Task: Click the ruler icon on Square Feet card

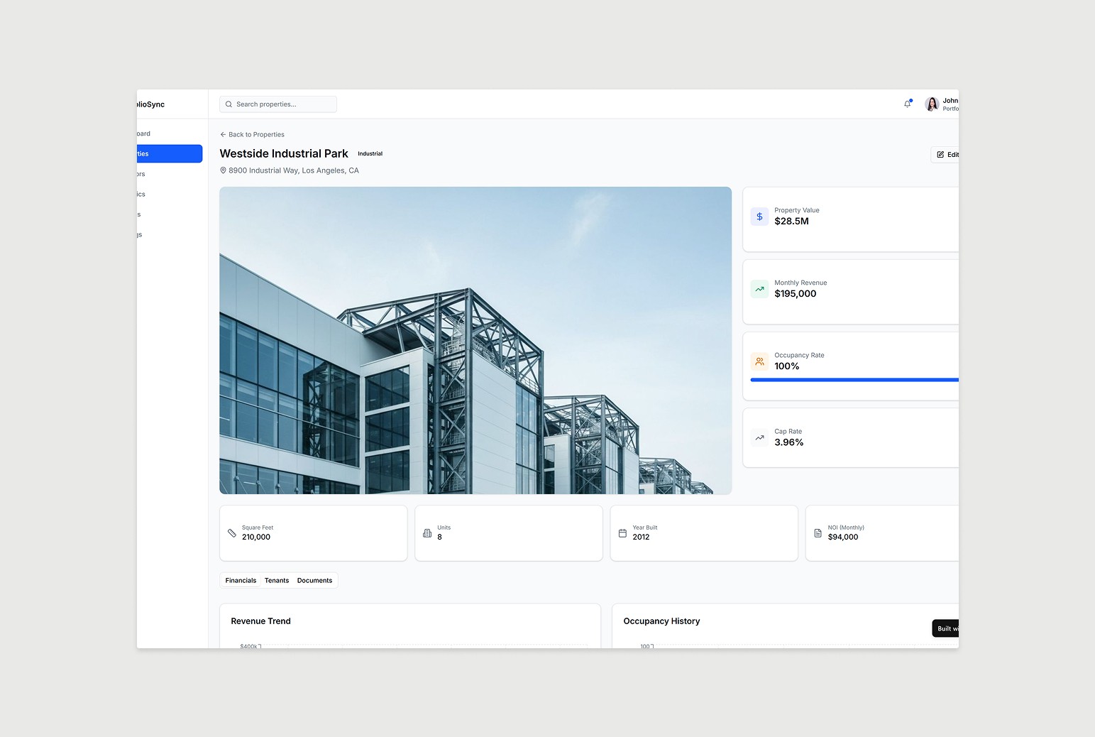Action: [x=232, y=533]
